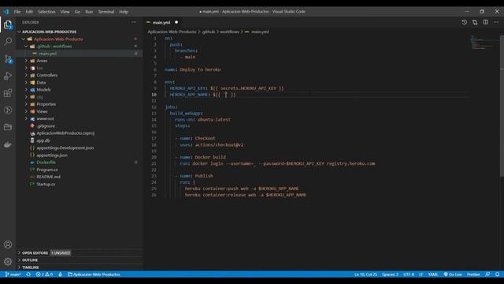Collapse the APLICACION-WEB-PRODUCTOS explorer section

(x=19, y=32)
